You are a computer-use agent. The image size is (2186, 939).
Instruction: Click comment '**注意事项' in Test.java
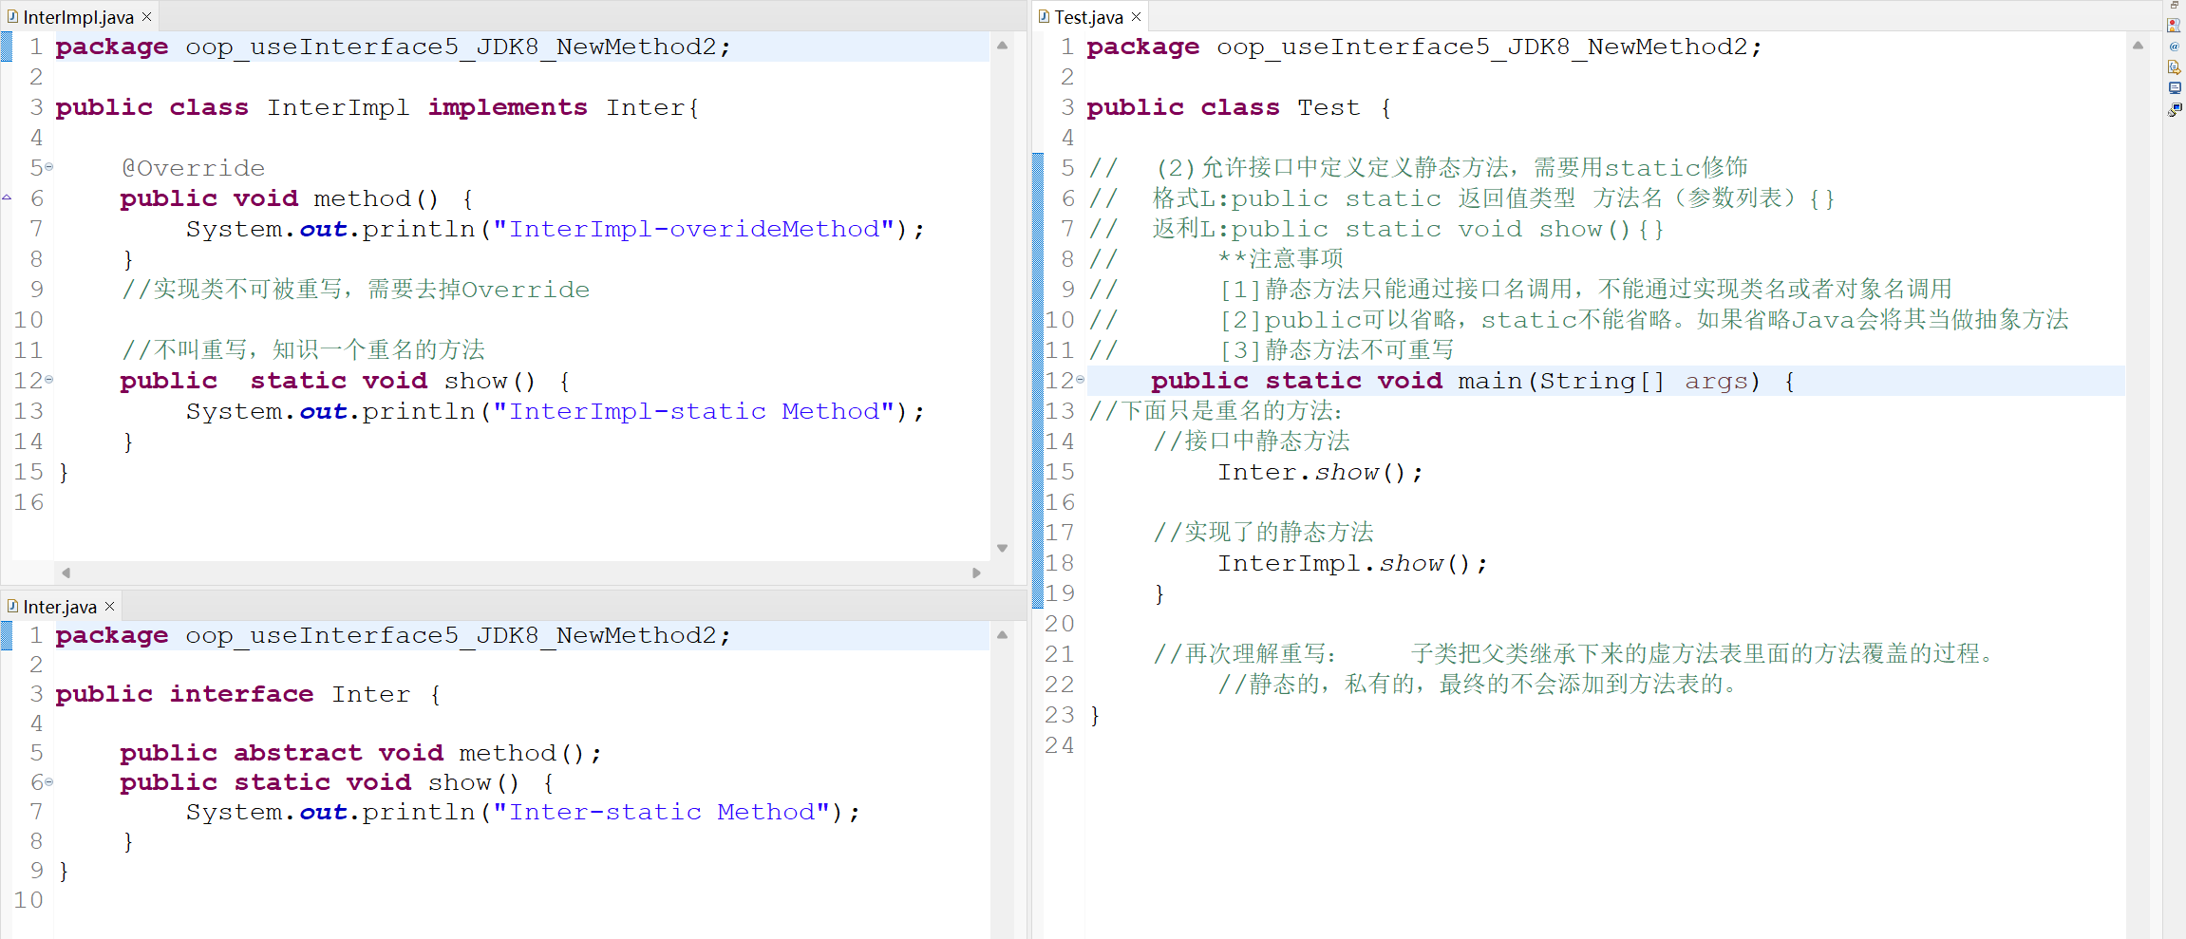tap(1281, 259)
